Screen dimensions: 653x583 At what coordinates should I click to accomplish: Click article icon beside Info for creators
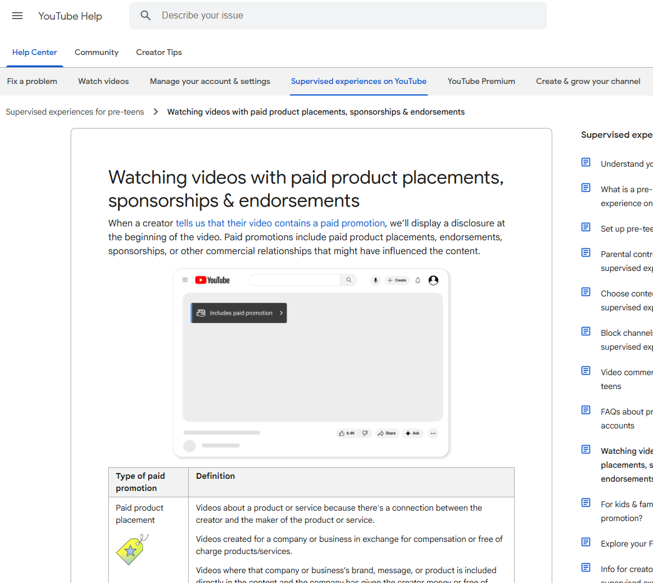pyautogui.click(x=585, y=567)
